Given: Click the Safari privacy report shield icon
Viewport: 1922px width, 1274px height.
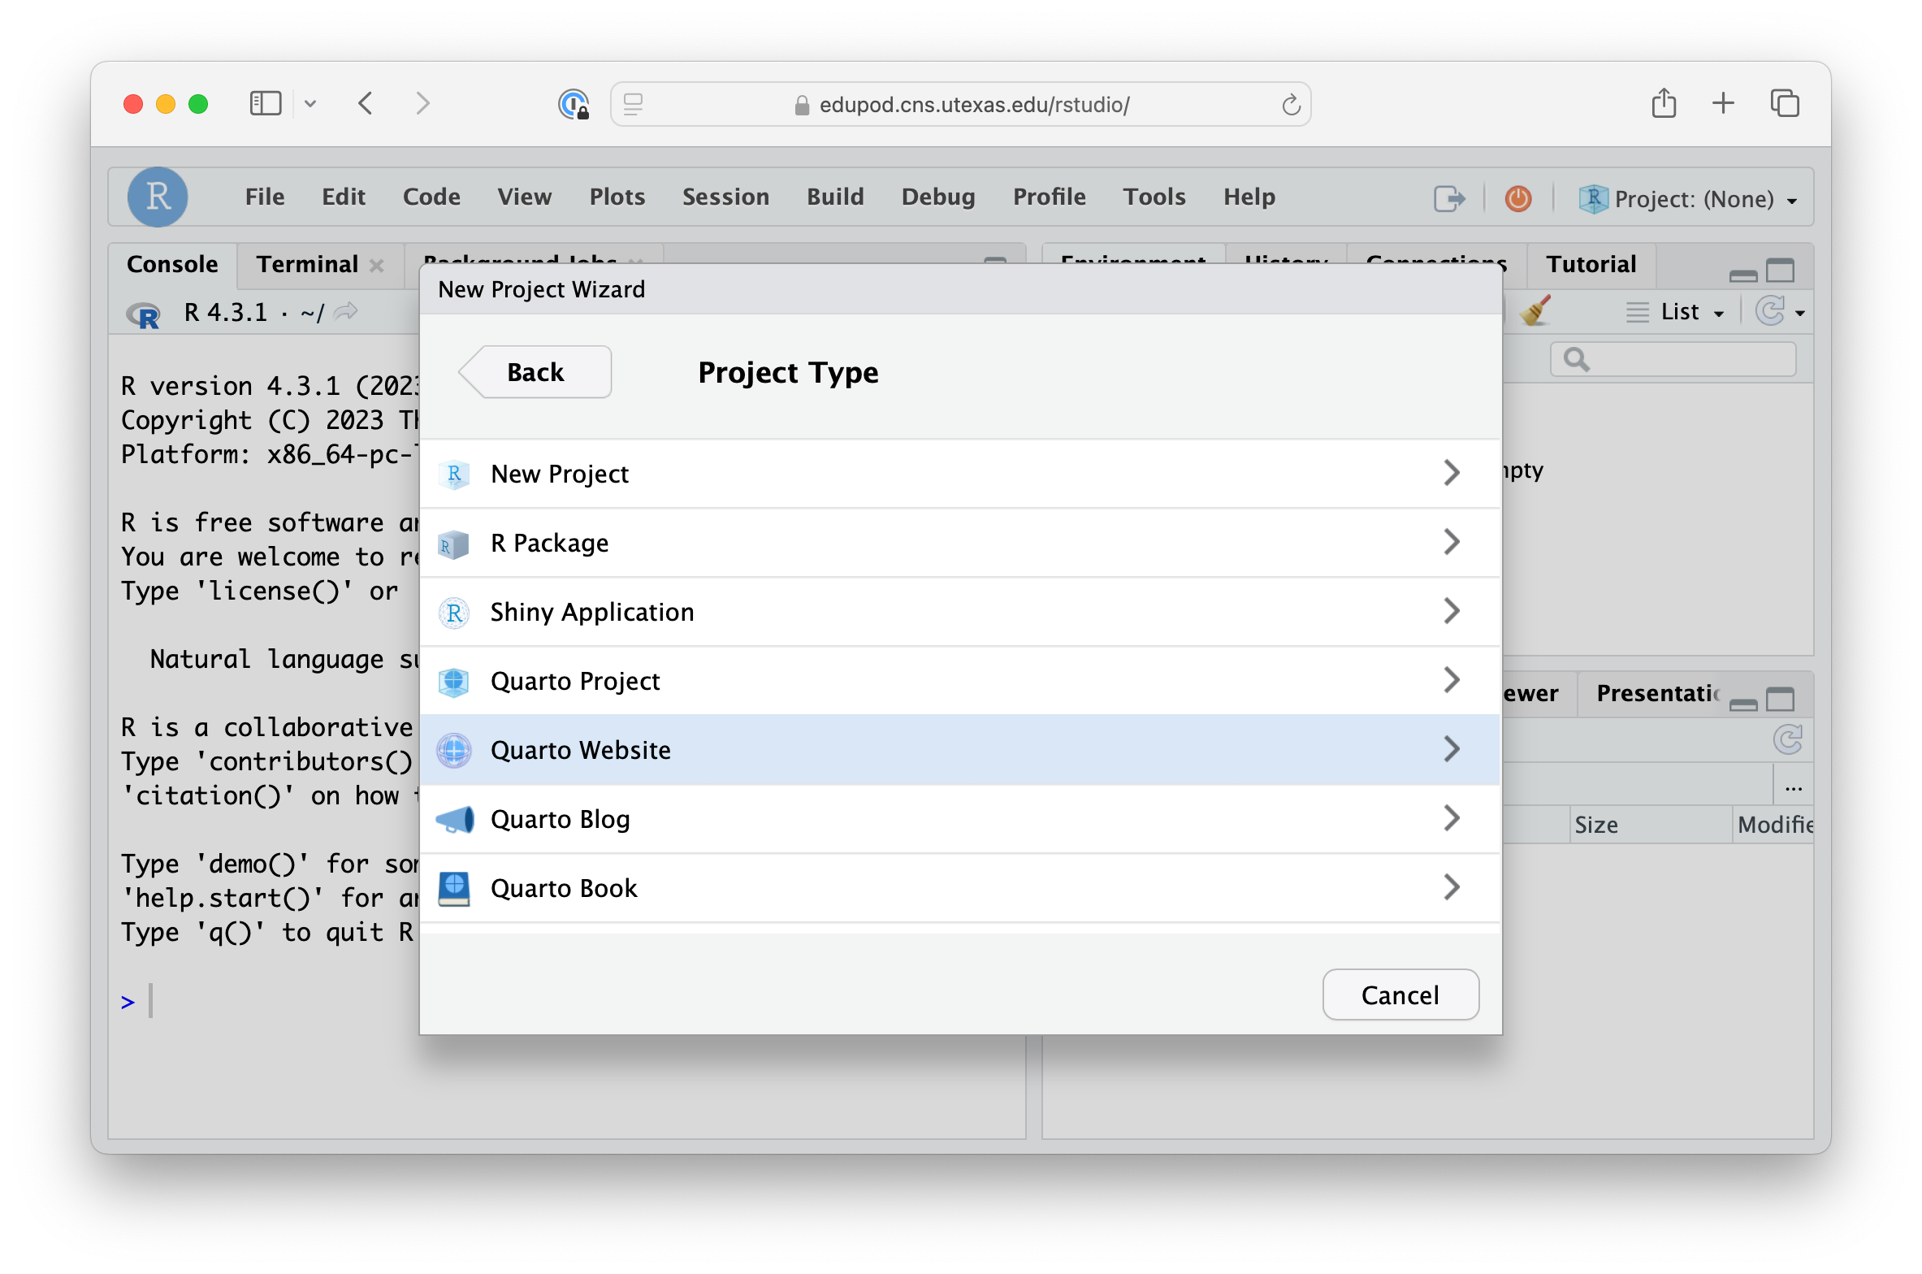Looking at the screenshot, I should pos(574,105).
